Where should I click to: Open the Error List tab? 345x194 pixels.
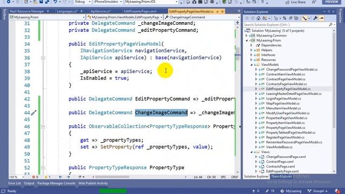(x=15, y=183)
